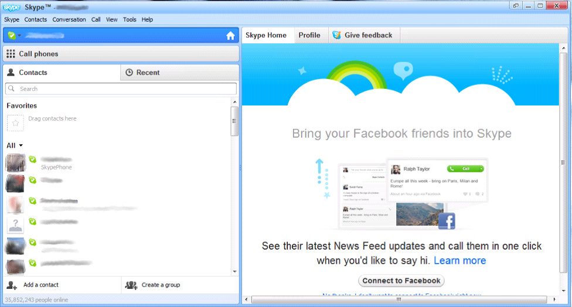Open the Call menu

tap(96, 19)
